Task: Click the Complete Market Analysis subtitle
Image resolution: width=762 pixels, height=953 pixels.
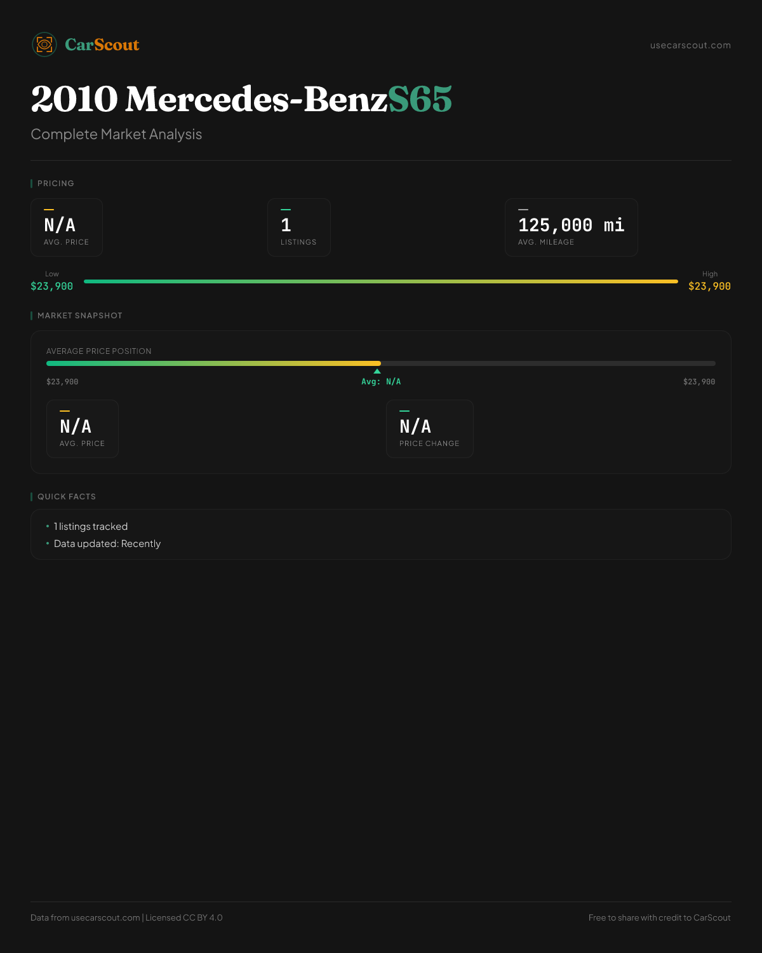Action: pos(116,134)
